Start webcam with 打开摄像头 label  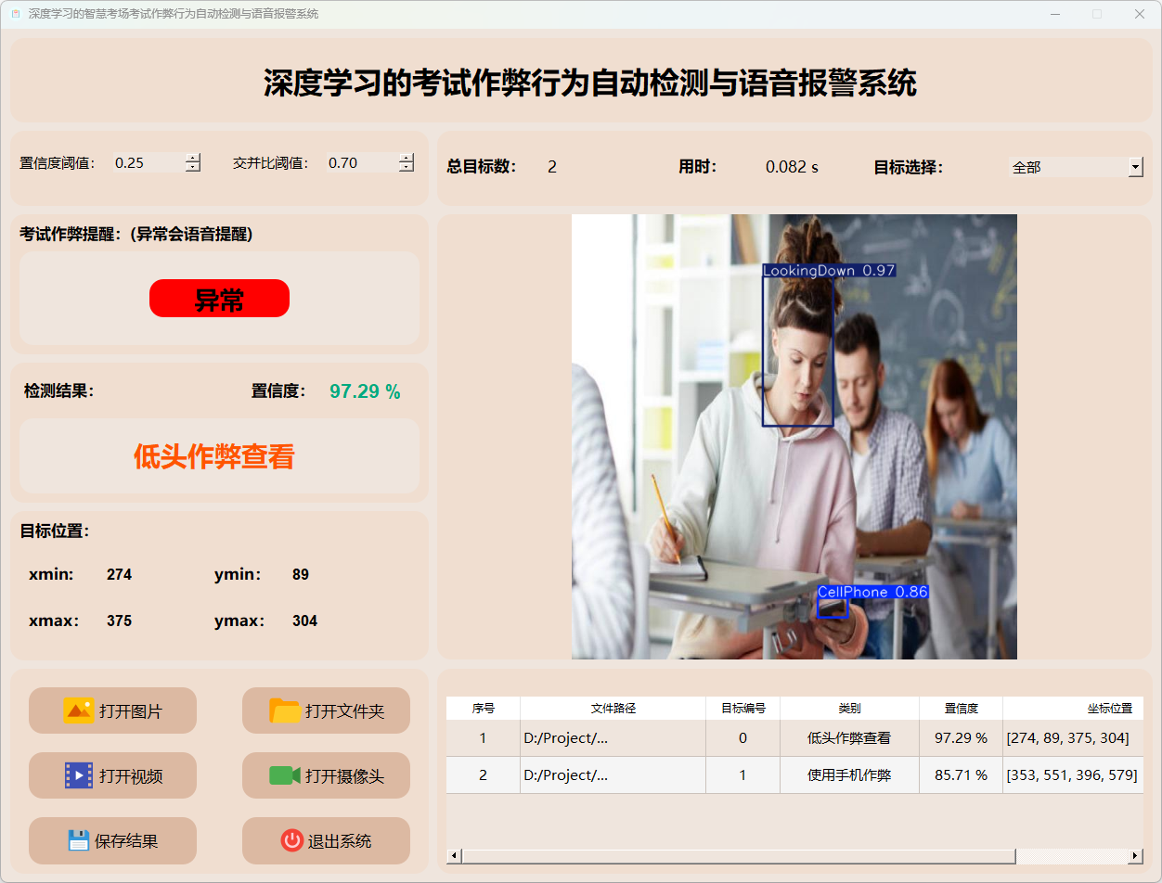tap(344, 776)
